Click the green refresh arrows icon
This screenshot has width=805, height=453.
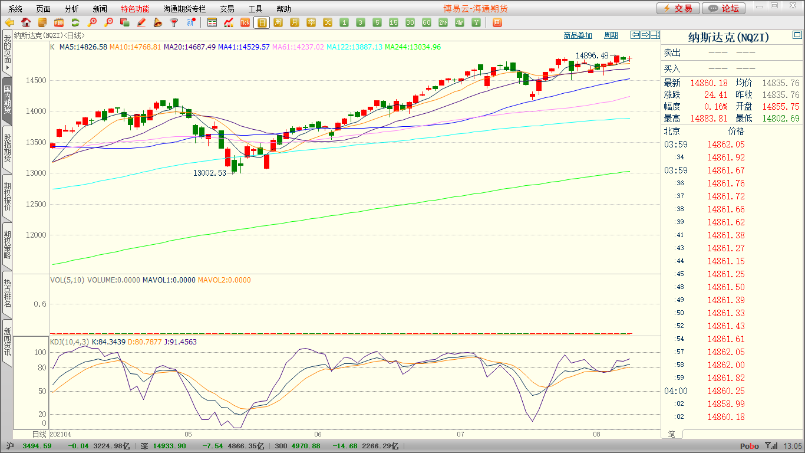(75, 22)
